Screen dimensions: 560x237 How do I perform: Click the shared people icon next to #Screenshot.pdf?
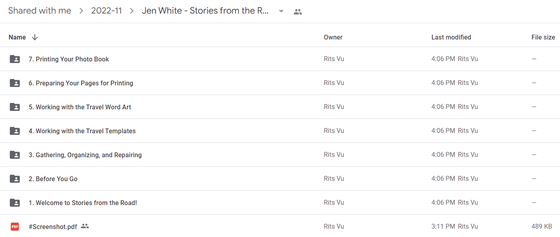coord(84,226)
